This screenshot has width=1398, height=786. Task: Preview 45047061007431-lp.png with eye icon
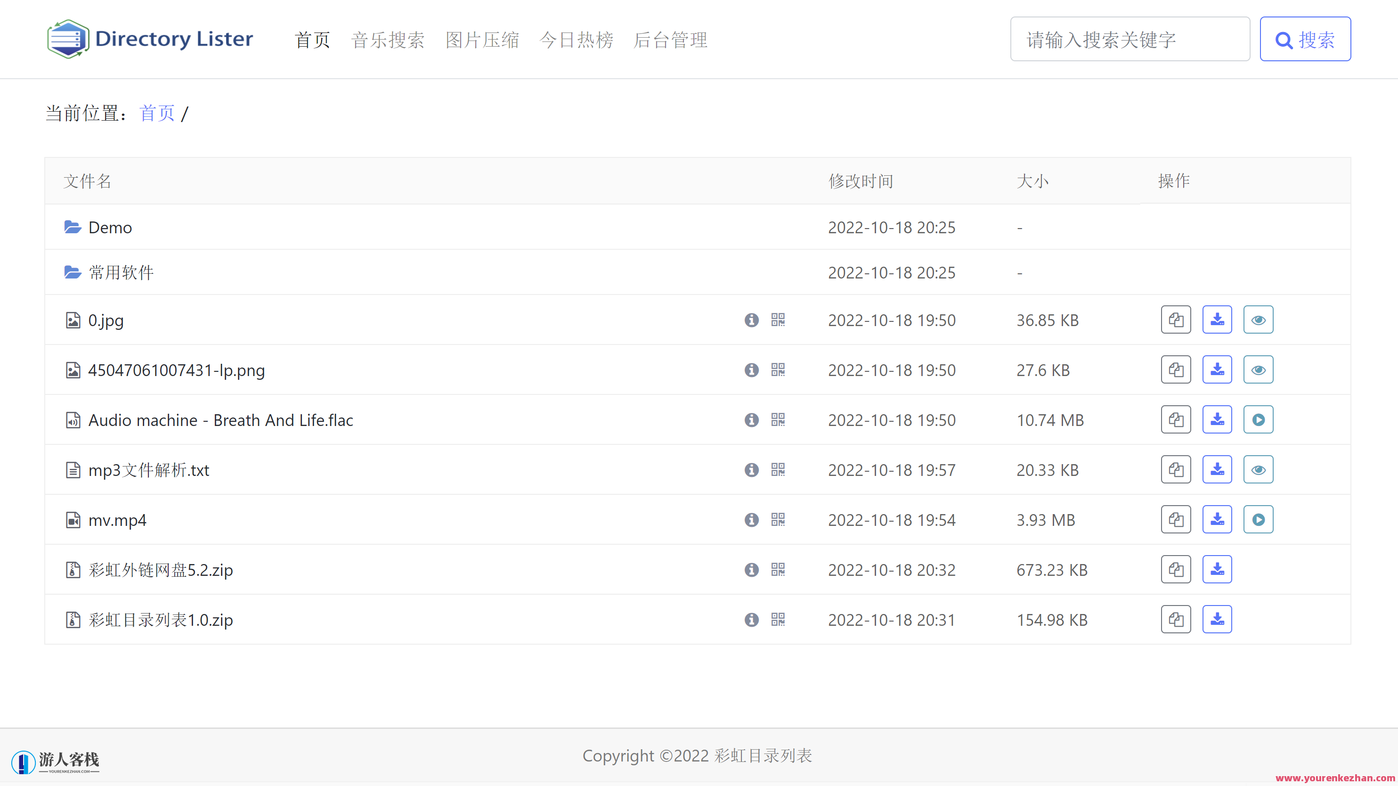point(1258,369)
